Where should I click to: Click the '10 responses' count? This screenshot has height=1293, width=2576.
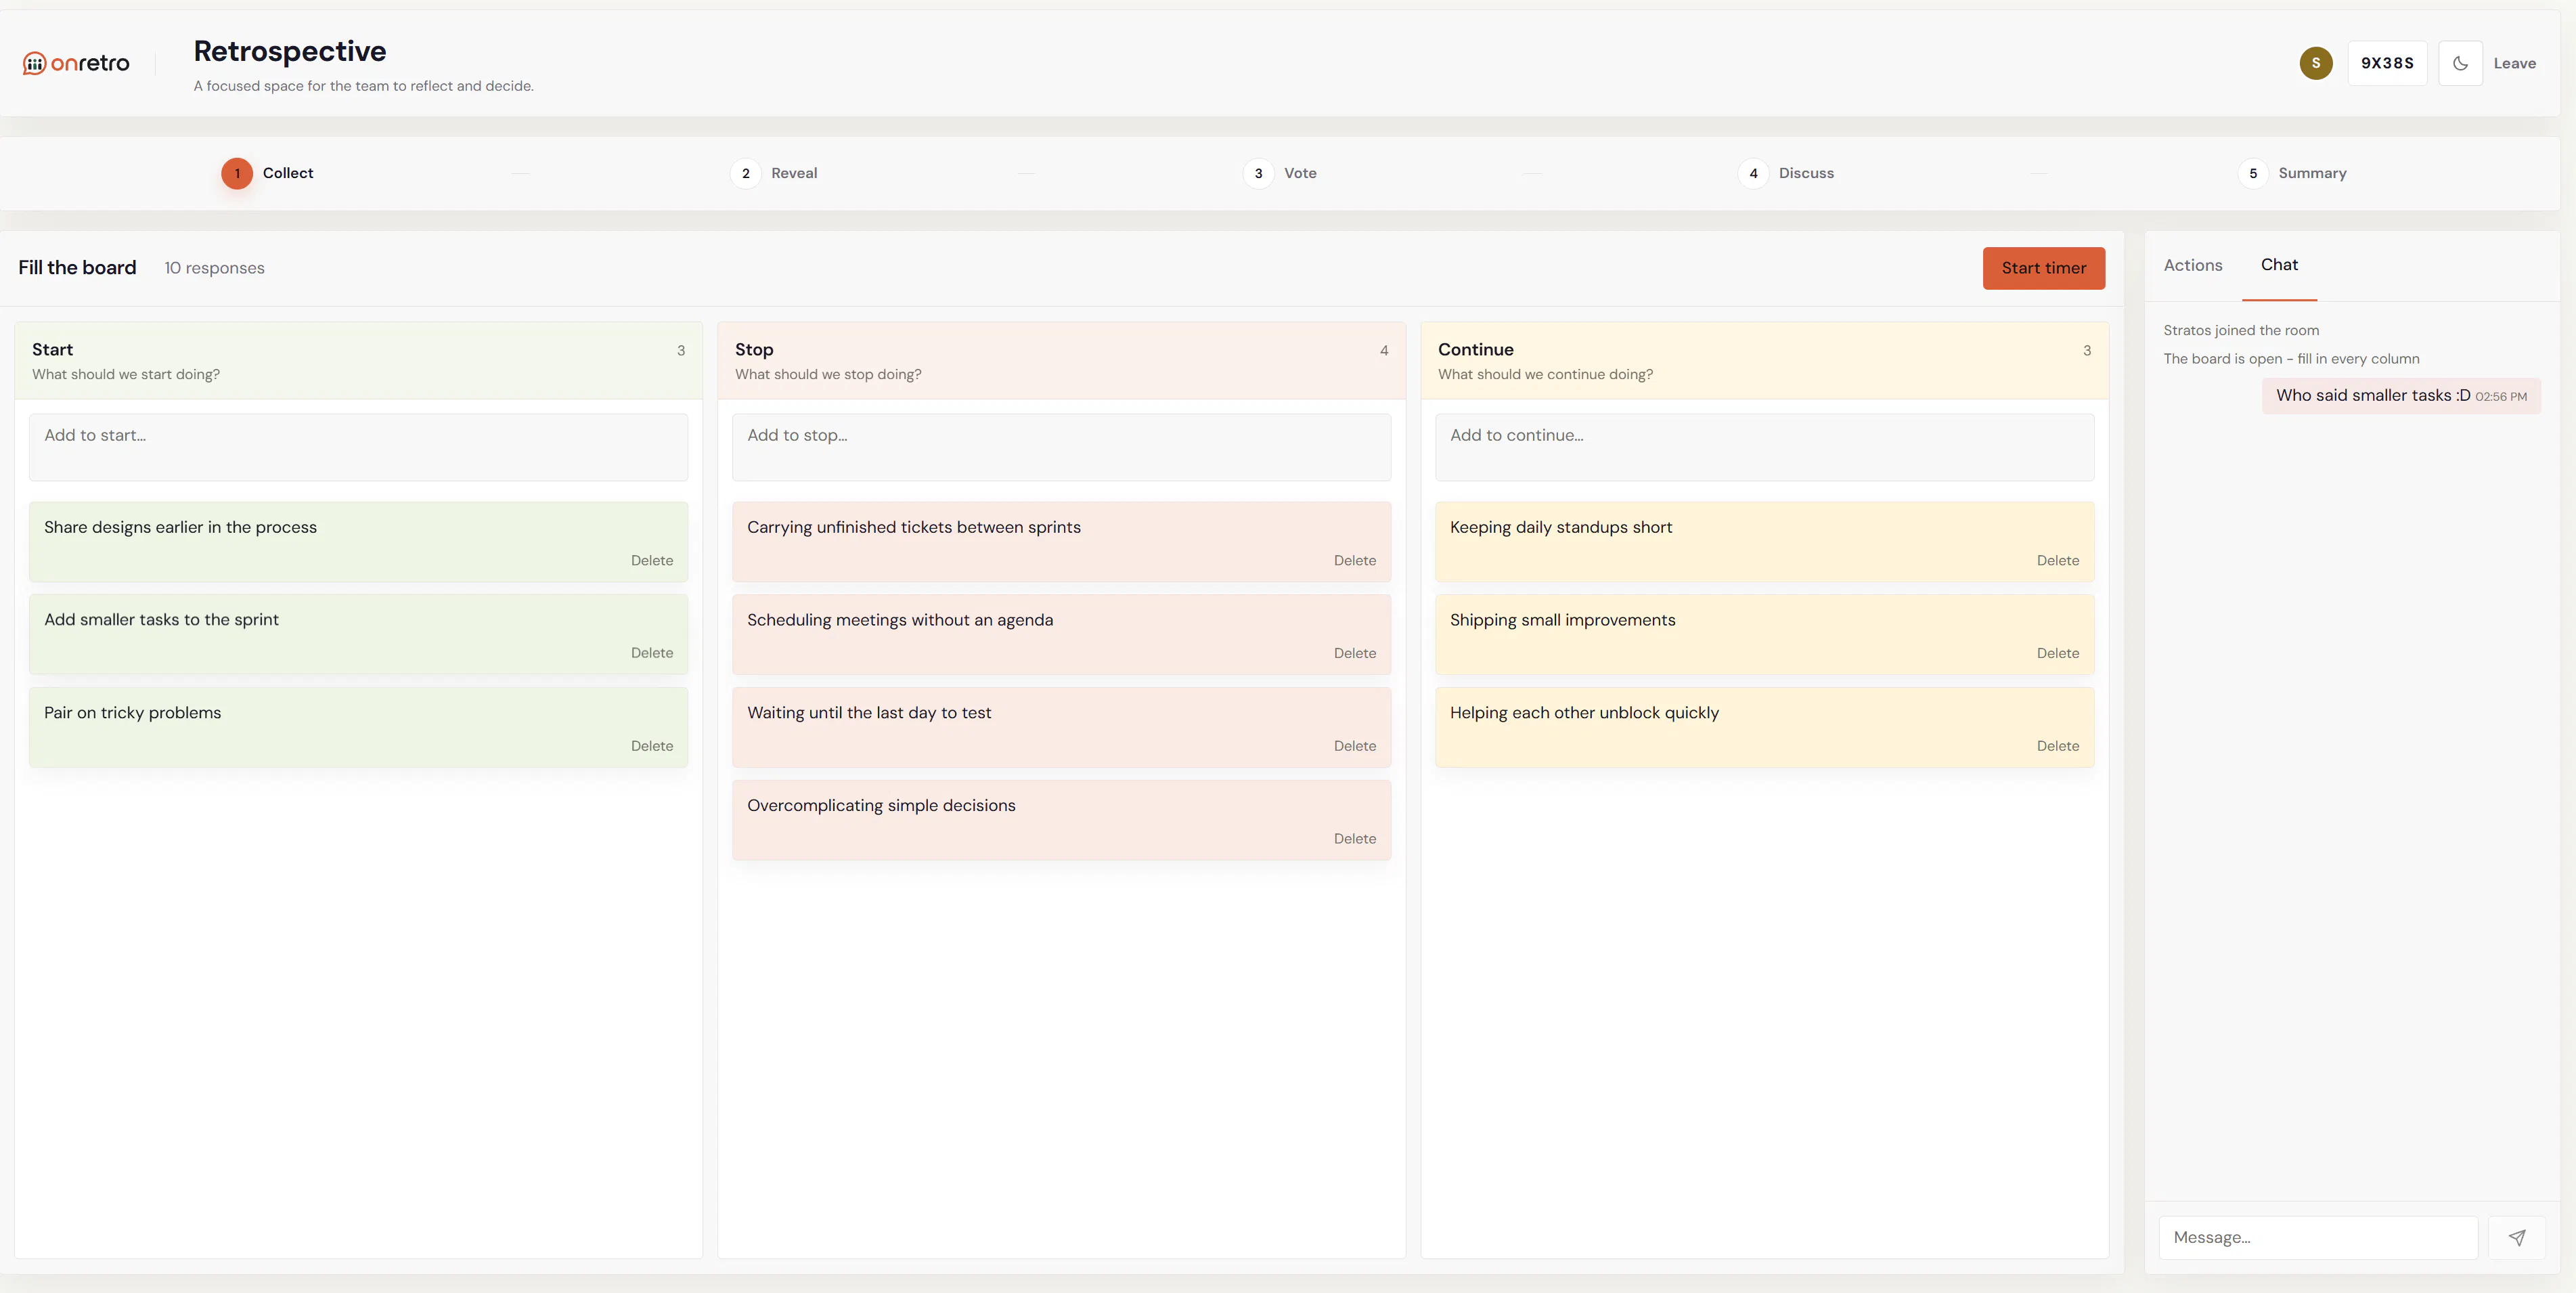coord(214,268)
